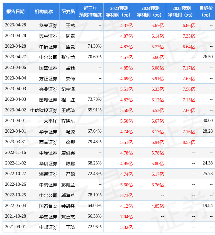This screenshot has height=235, width=215.
Task: Click the 19.84 target price
Action: pyautogui.click(x=208, y=205)
